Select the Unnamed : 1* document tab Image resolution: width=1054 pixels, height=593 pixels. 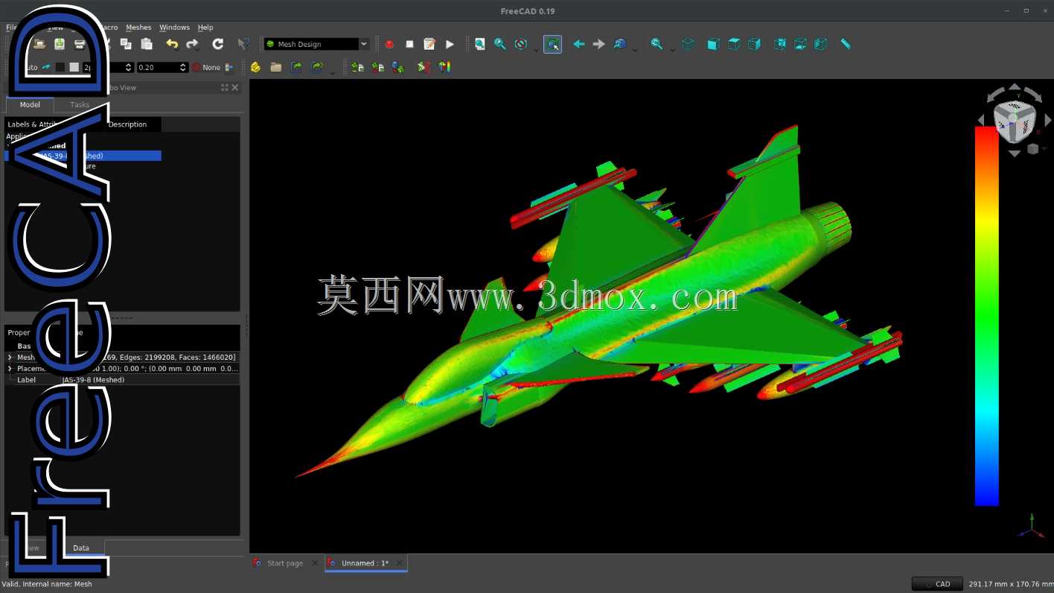tap(365, 563)
